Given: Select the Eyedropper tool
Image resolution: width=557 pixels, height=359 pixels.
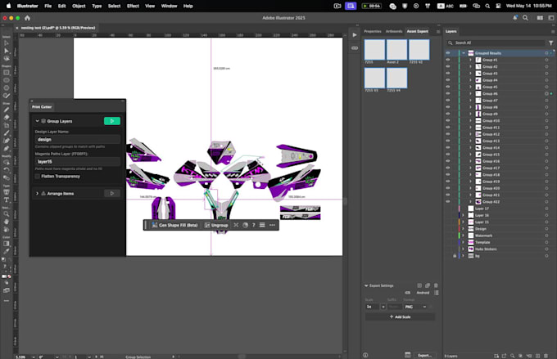Looking at the screenshot, I should [6, 251].
